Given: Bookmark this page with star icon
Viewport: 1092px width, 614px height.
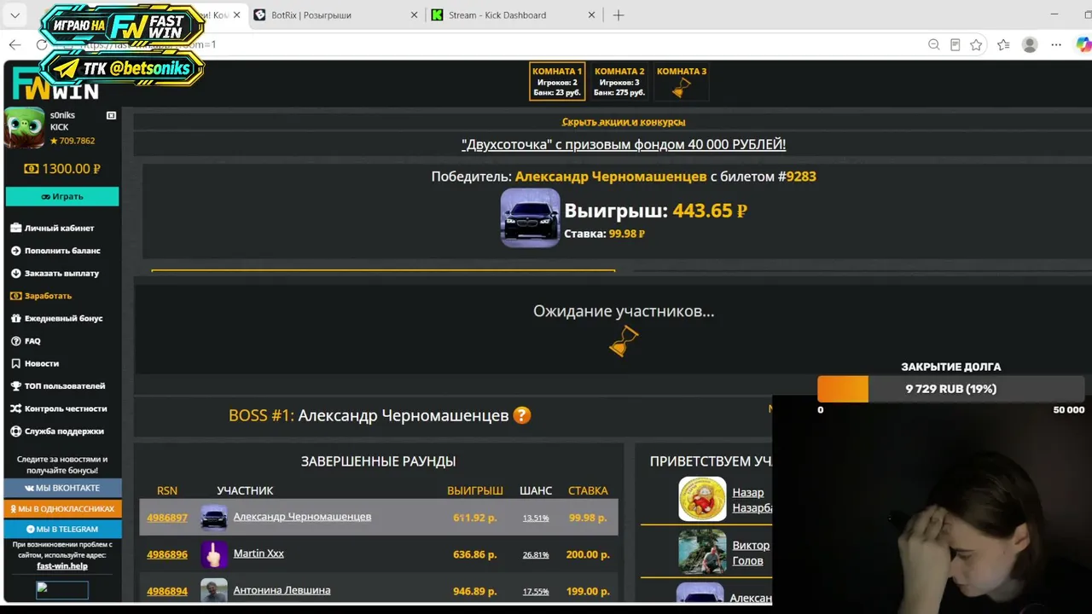Looking at the screenshot, I should [x=976, y=44].
